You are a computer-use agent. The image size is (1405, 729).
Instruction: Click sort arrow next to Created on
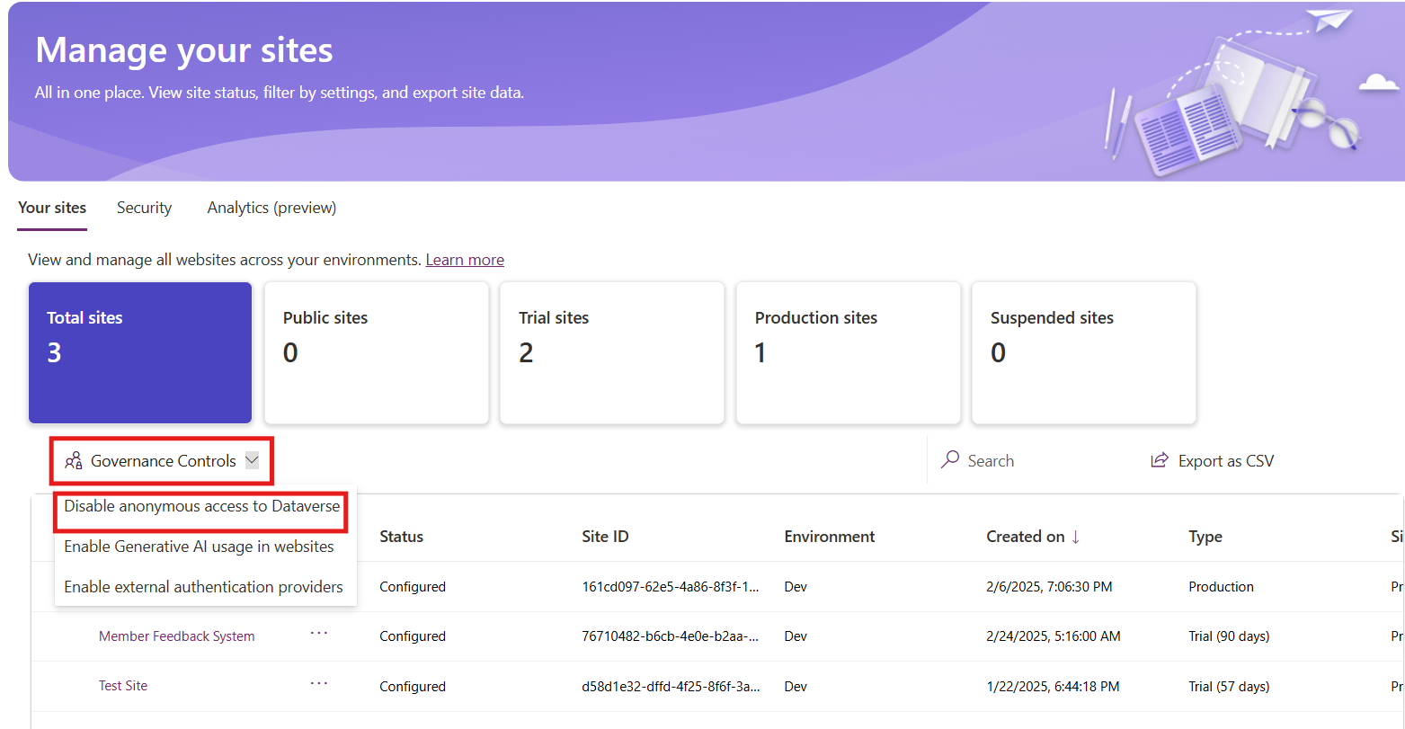coord(1075,537)
